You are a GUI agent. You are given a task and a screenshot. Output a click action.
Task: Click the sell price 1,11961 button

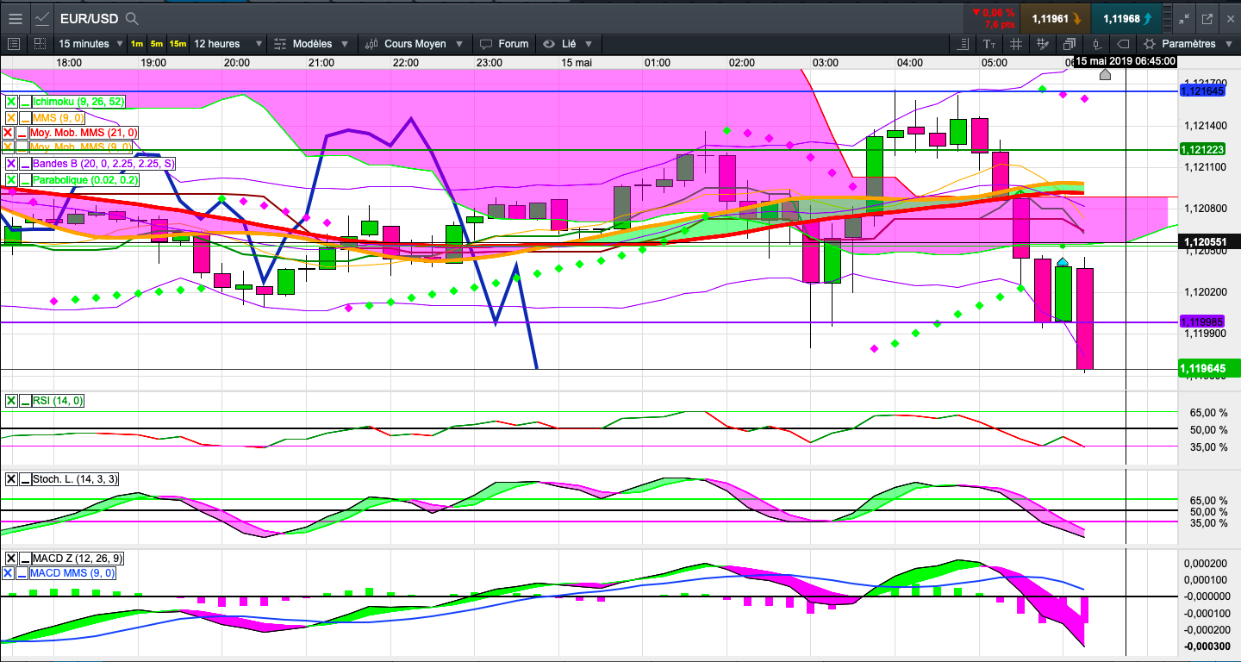[1055, 18]
